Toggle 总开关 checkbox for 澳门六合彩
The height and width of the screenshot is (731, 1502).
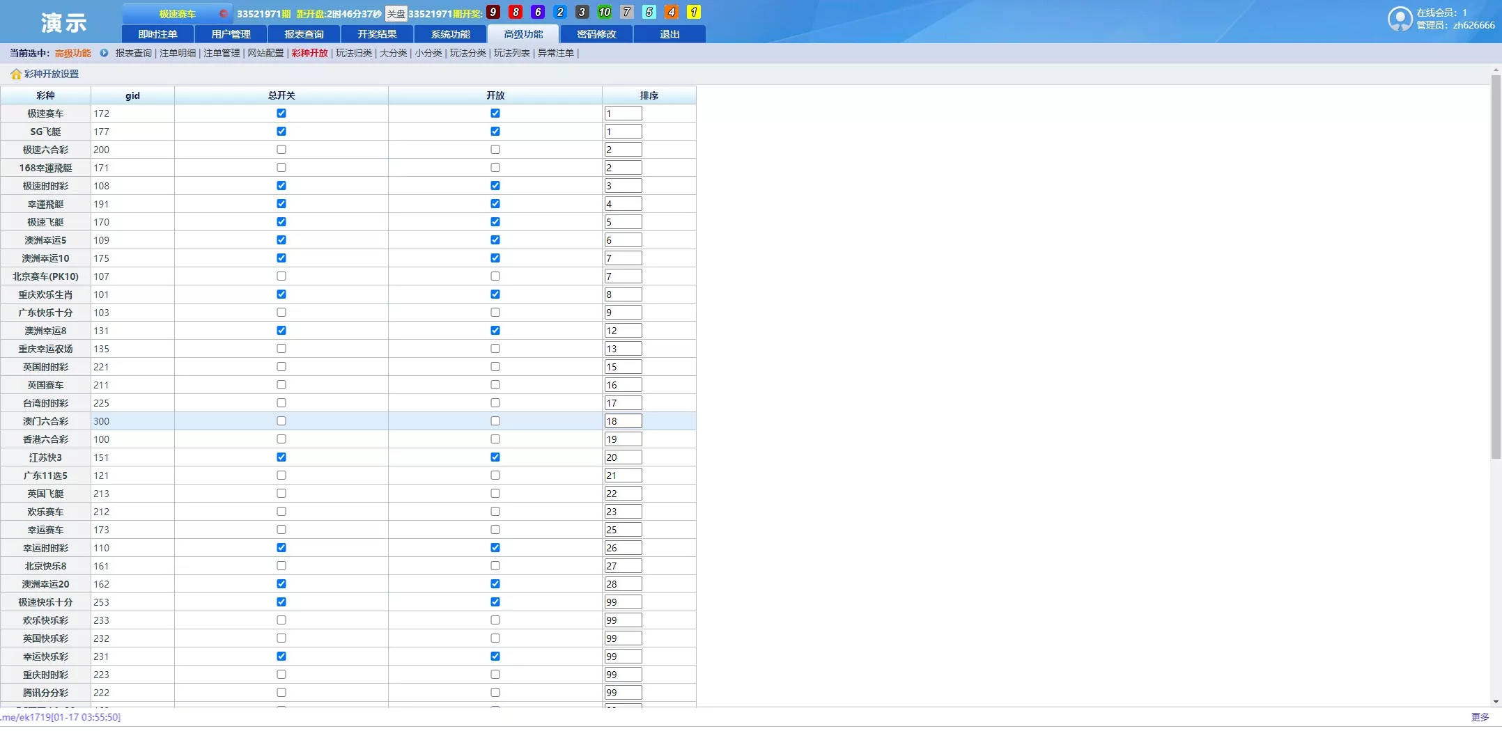point(281,421)
